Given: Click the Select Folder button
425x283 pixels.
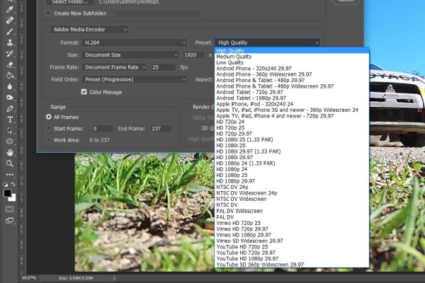Looking at the screenshot, I should click(x=70, y=2).
